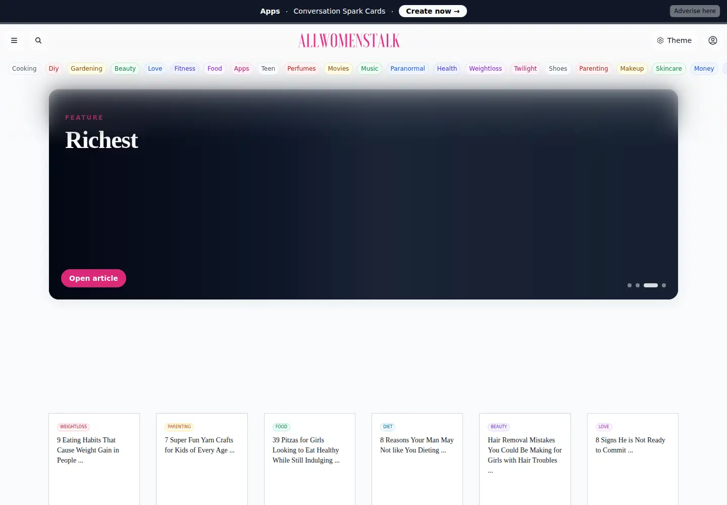Open the Paranormal category
This screenshot has width=727, height=505.
pyautogui.click(x=407, y=69)
